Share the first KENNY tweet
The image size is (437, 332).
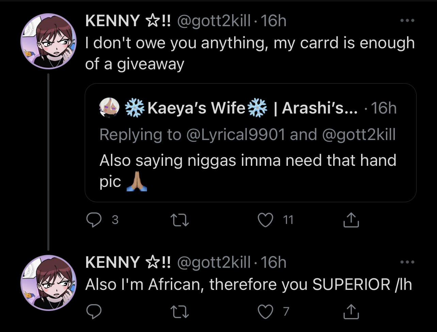pyautogui.click(x=351, y=220)
